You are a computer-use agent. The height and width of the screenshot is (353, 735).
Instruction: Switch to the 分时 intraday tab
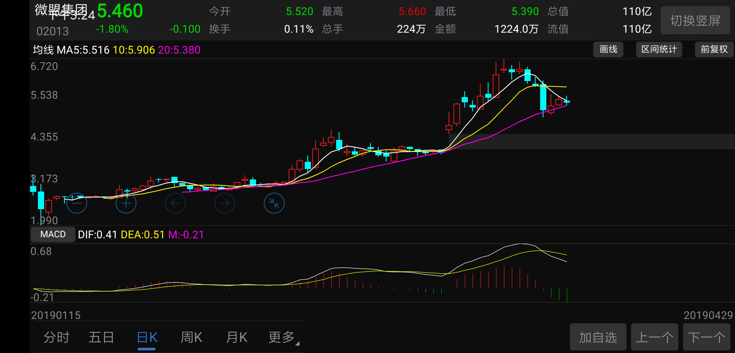click(57, 337)
